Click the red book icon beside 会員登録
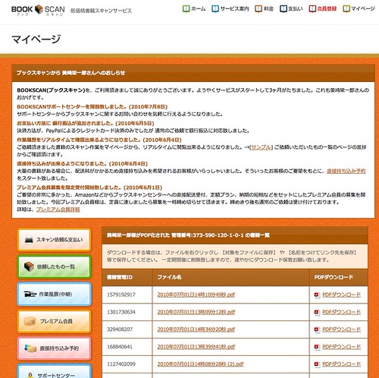Image resolution: width=379 pixels, height=378 pixels. pos(312,8)
